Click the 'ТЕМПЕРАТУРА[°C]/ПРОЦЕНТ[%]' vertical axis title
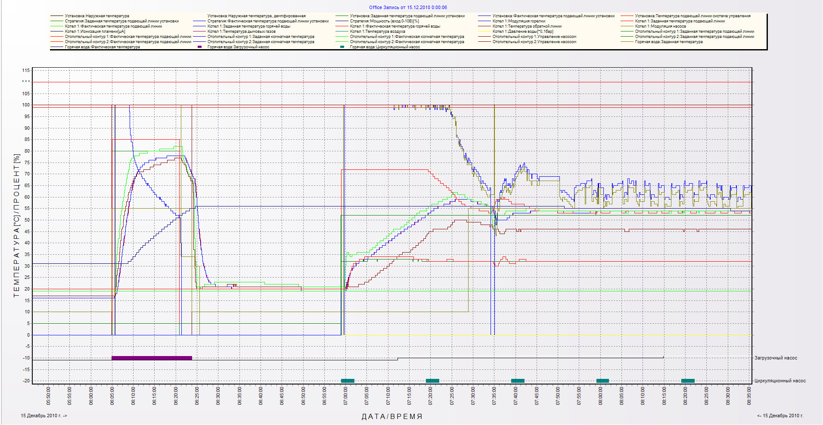 (17, 225)
